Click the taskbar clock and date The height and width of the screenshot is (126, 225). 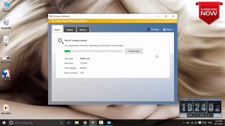pyautogui.click(x=219, y=122)
